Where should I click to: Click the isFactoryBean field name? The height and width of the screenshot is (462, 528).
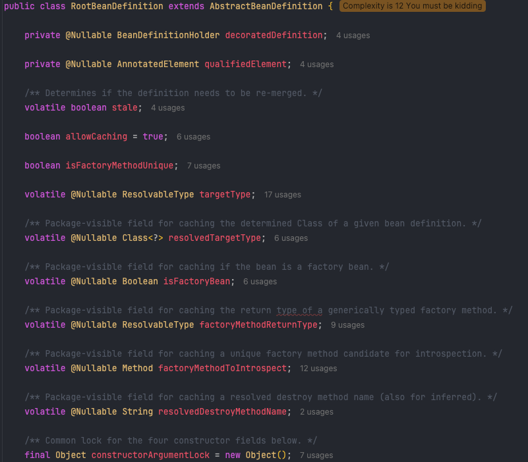[196, 281]
